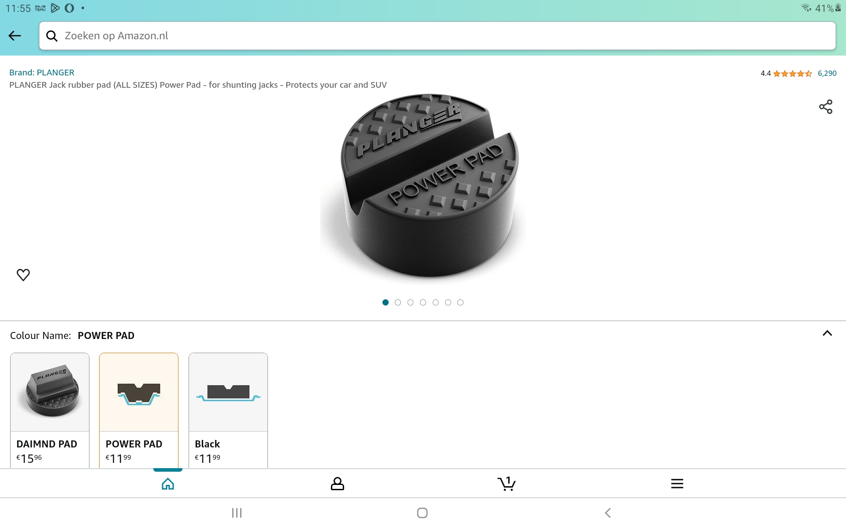Open the shopping cart icon
The height and width of the screenshot is (529, 846).
pyautogui.click(x=506, y=484)
